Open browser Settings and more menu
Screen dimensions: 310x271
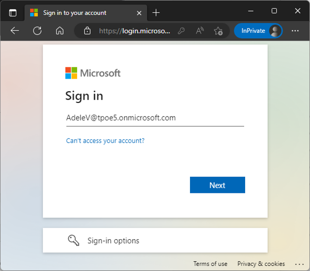click(x=295, y=31)
